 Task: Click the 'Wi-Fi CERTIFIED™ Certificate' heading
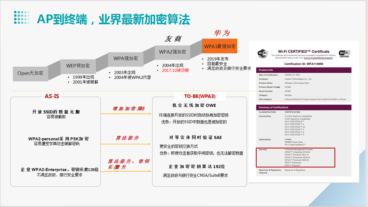(x=304, y=52)
